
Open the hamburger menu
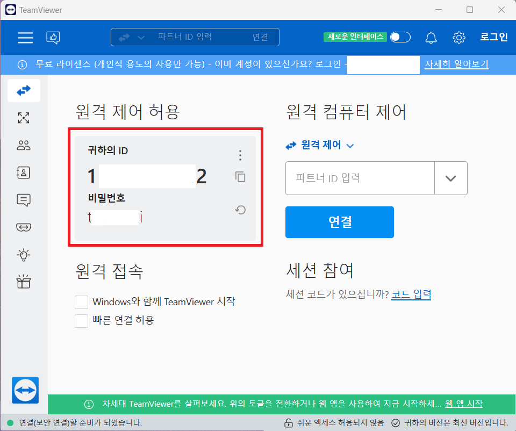coord(25,38)
